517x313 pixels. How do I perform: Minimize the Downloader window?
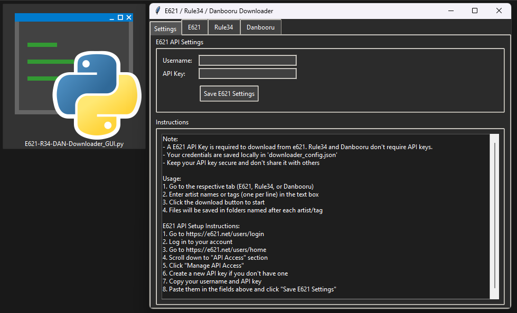tap(450, 11)
